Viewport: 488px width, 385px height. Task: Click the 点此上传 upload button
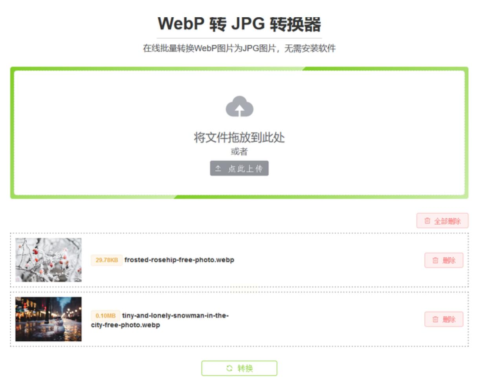click(x=239, y=168)
